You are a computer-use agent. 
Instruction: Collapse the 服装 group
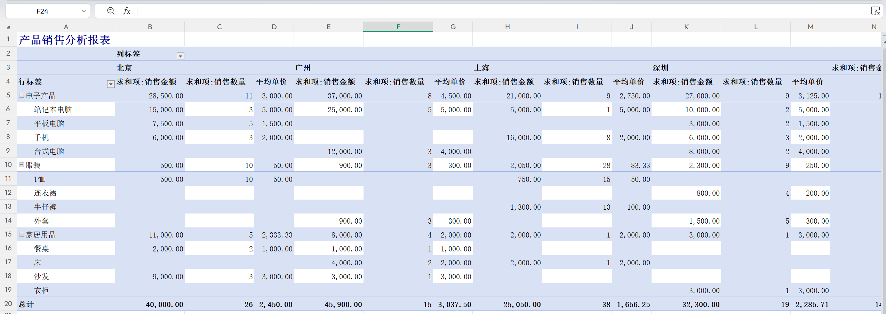click(22, 165)
